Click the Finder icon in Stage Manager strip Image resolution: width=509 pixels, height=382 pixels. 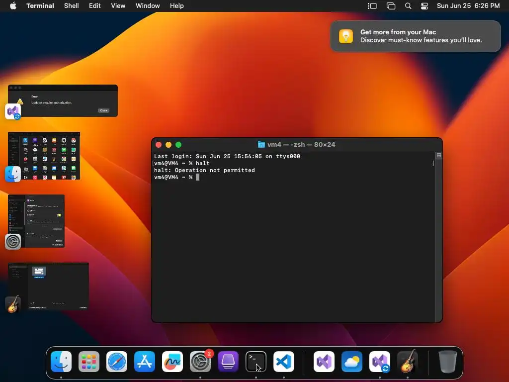[x=13, y=174]
